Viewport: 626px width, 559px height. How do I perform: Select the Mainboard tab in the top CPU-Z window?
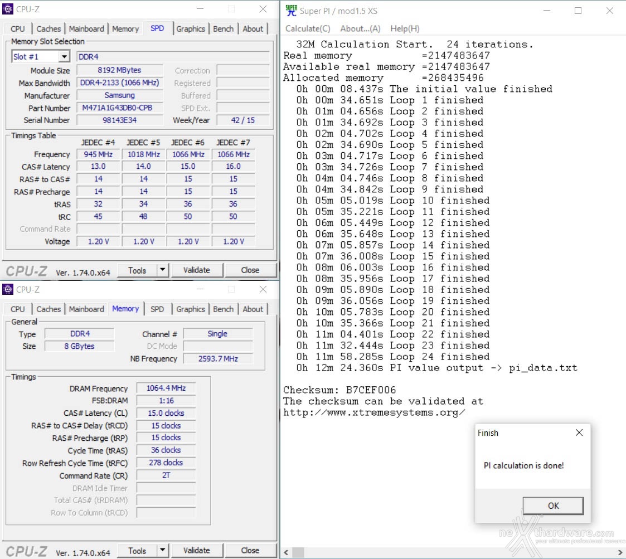tap(86, 29)
